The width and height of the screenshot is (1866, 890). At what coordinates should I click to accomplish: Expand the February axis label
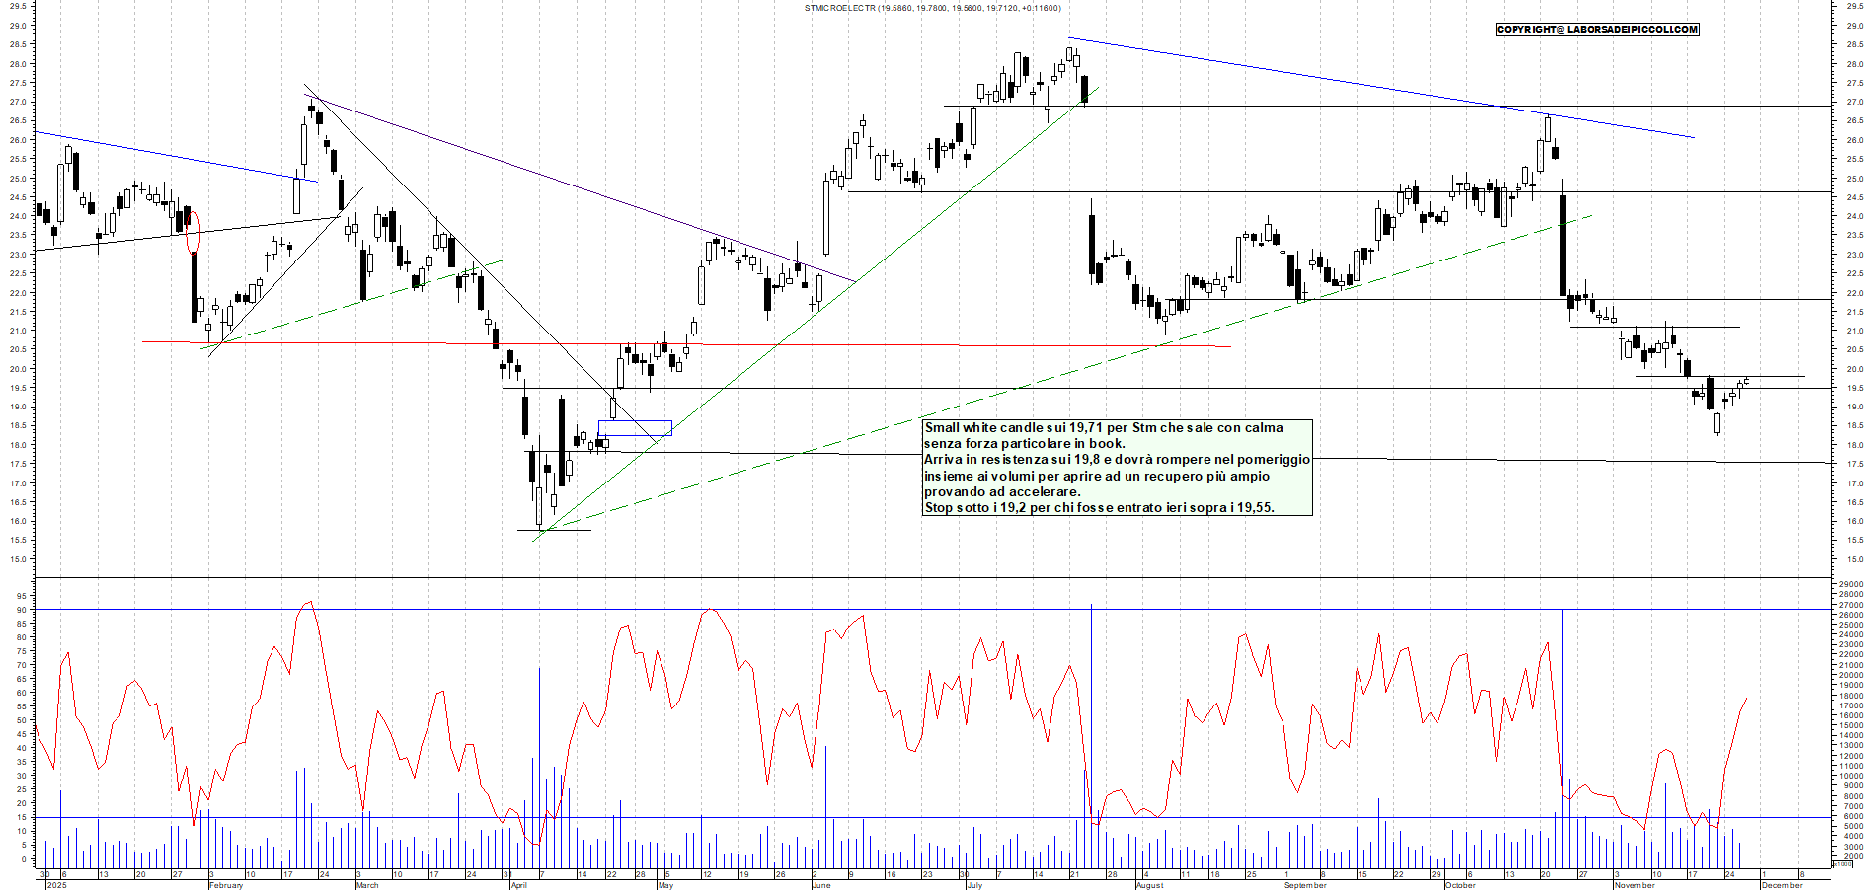click(x=224, y=885)
